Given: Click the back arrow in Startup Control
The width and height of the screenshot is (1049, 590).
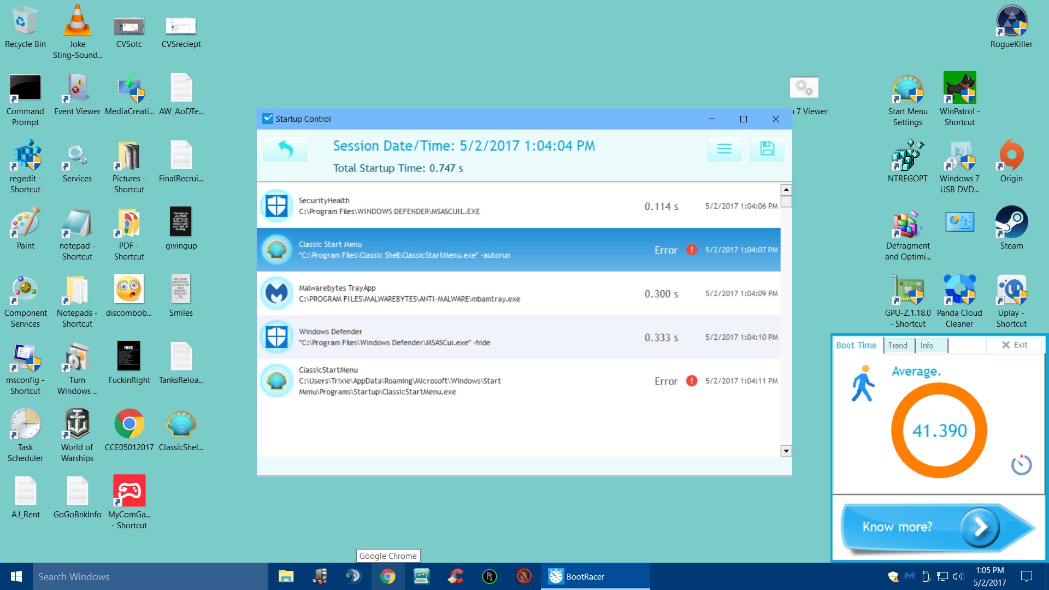Looking at the screenshot, I should click(x=285, y=149).
